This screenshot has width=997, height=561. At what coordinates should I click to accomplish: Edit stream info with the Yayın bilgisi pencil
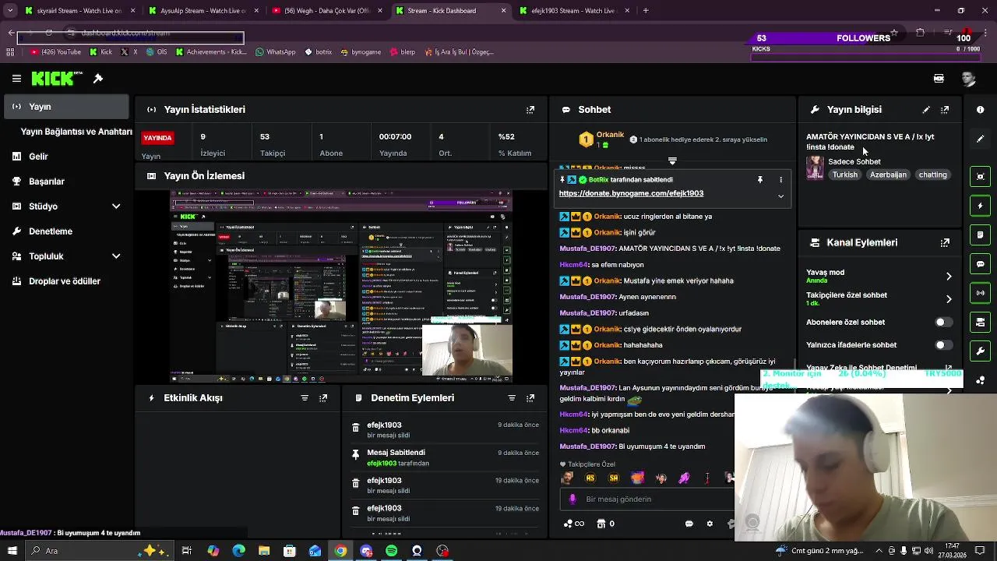click(926, 110)
